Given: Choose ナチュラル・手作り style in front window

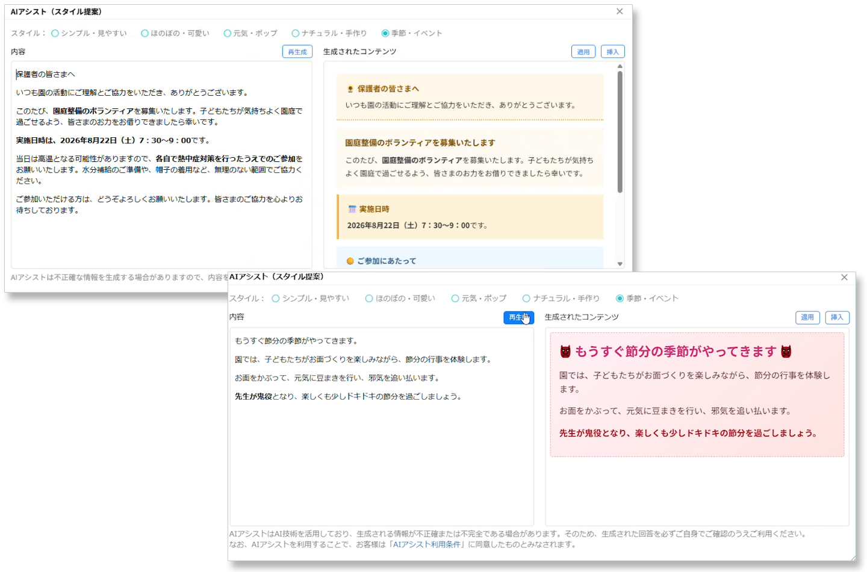Looking at the screenshot, I should coord(526,298).
